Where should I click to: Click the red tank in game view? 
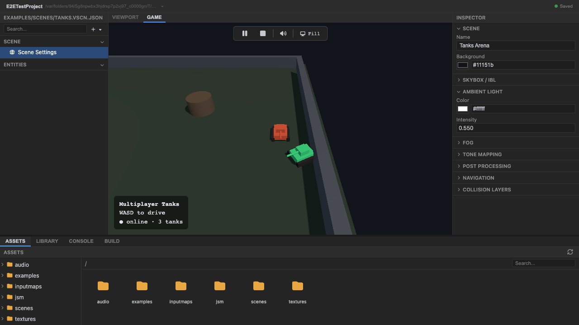(280, 133)
